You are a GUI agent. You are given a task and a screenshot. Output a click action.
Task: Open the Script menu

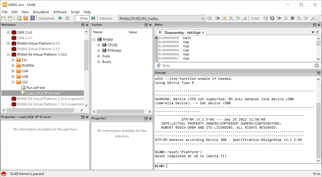pos(75,12)
